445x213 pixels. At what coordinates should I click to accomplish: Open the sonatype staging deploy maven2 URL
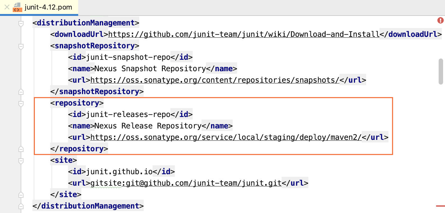coord(226,137)
